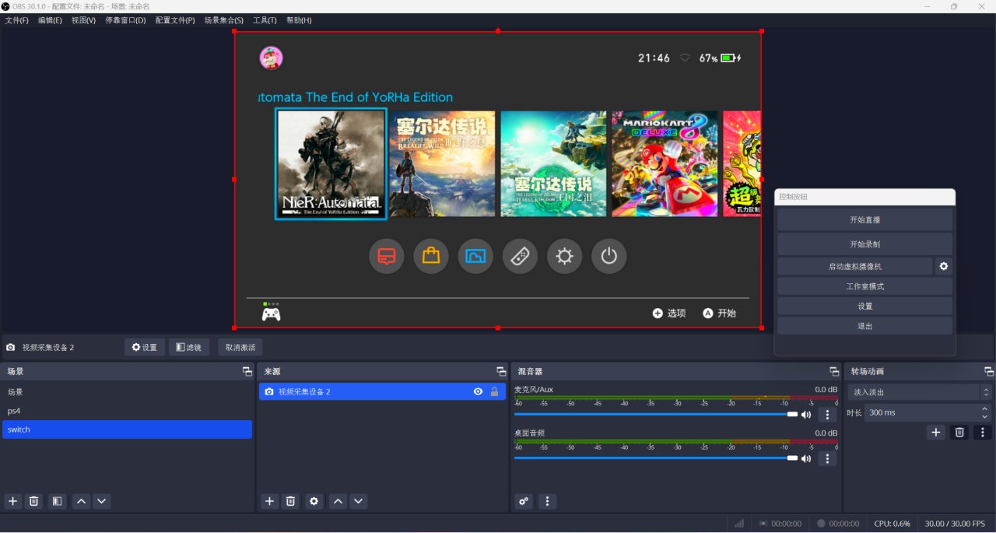The image size is (996, 533).
Task: Toggle lock on 视频采集设备 2 source
Action: point(494,391)
